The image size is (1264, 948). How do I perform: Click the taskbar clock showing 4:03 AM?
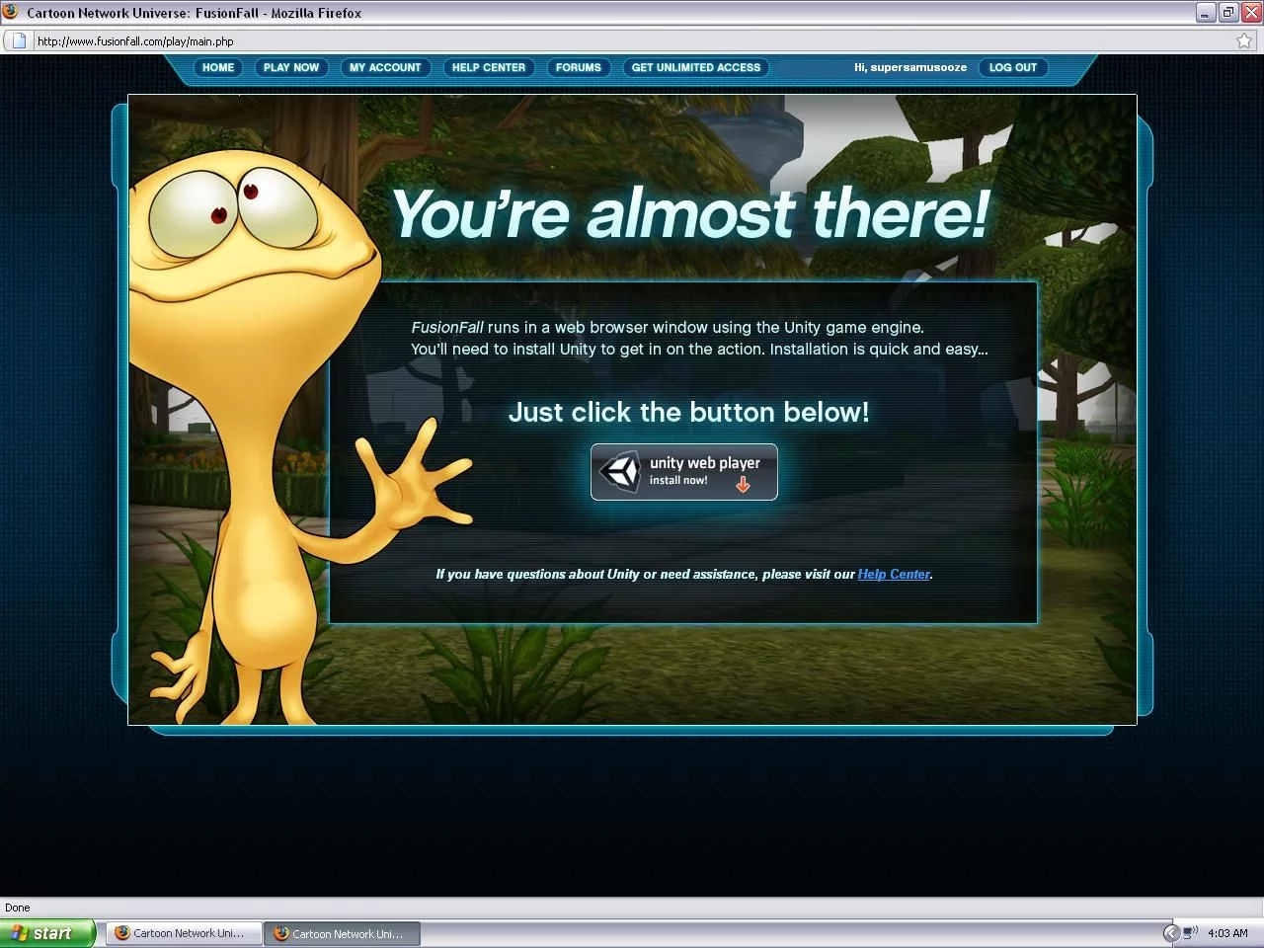tap(1227, 933)
